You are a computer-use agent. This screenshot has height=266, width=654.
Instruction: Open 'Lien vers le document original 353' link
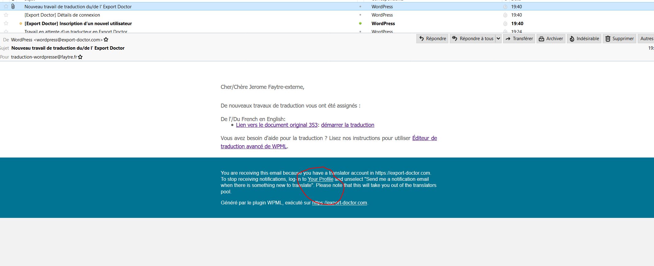277,125
